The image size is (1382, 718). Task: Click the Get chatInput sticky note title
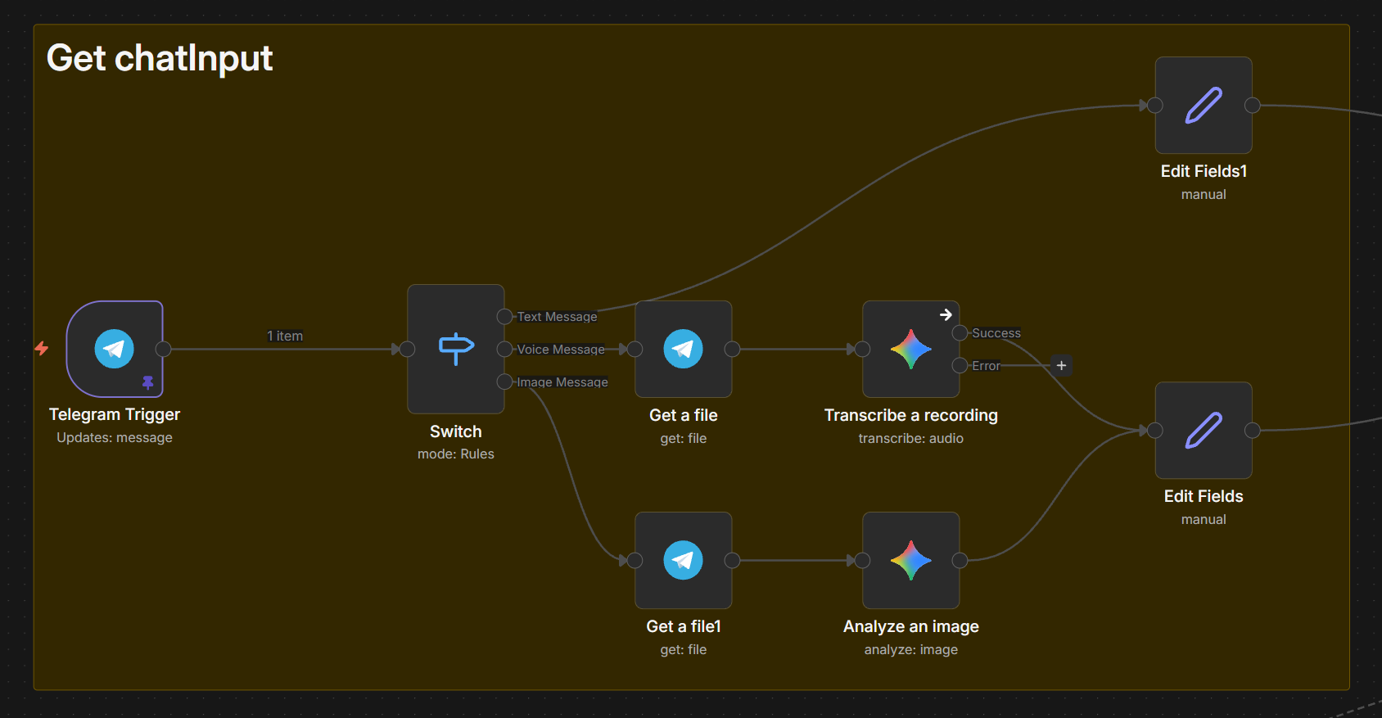pos(160,58)
